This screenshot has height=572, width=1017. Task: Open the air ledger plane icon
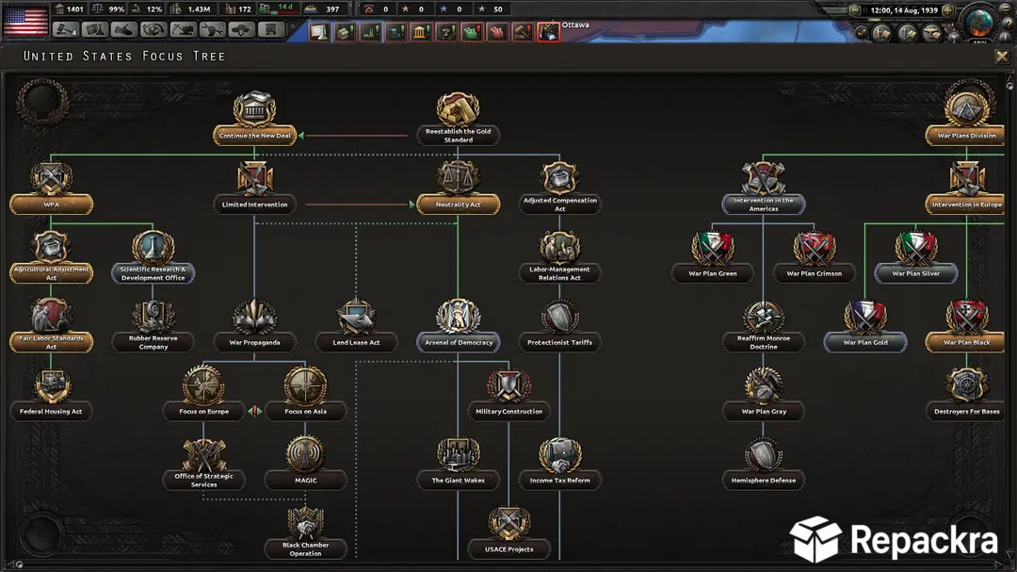(x=931, y=32)
